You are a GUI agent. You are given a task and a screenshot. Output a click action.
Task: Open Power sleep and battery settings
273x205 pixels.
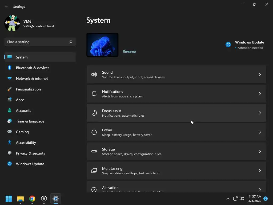pyautogui.click(x=176, y=132)
